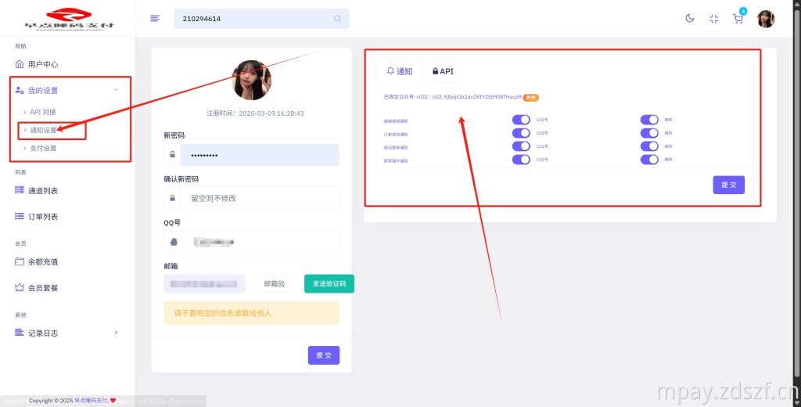The image size is (801, 407).
Task: Open the shopping cart icon
Action: pyautogui.click(x=738, y=19)
